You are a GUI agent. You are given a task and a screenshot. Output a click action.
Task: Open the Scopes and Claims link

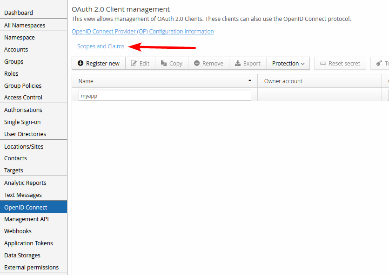click(x=101, y=46)
